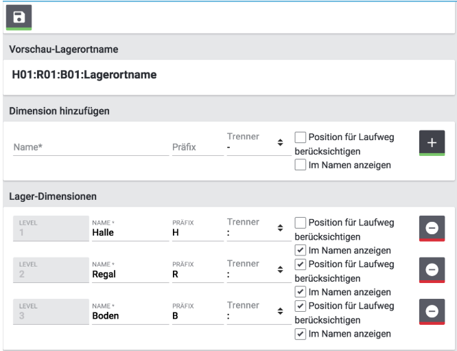Click the Lager-Dimensionen heading
The width and height of the screenshot is (457, 351).
tap(53, 196)
